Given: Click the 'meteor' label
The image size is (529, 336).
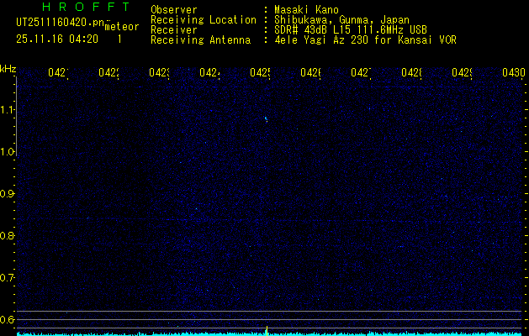Looking at the screenshot, I should [122, 27].
